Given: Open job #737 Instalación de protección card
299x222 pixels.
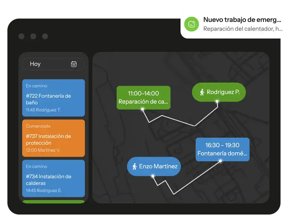Looking at the screenshot, I should [53, 138].
